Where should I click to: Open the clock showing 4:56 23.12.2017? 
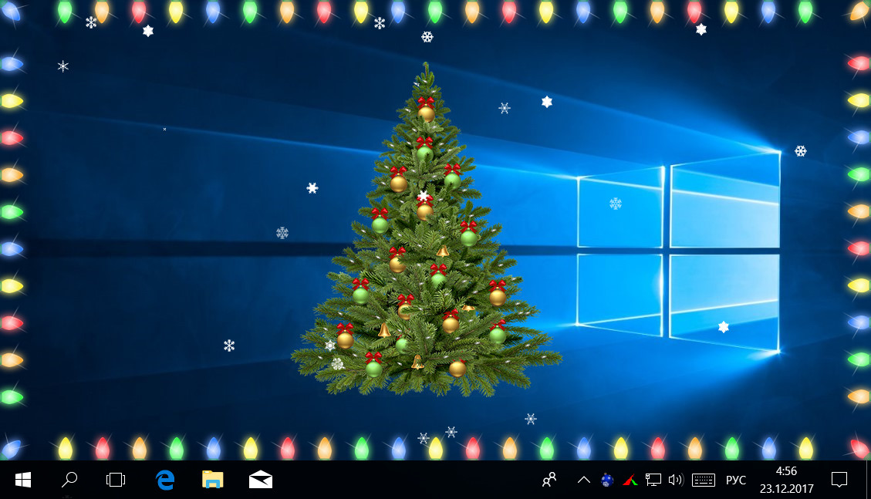pyautogui.click(x=787, y=480)
